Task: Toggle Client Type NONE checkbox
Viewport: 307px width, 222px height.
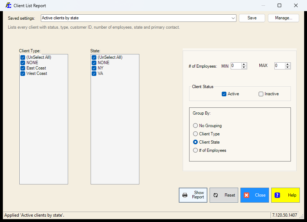Action: (23, 63)
